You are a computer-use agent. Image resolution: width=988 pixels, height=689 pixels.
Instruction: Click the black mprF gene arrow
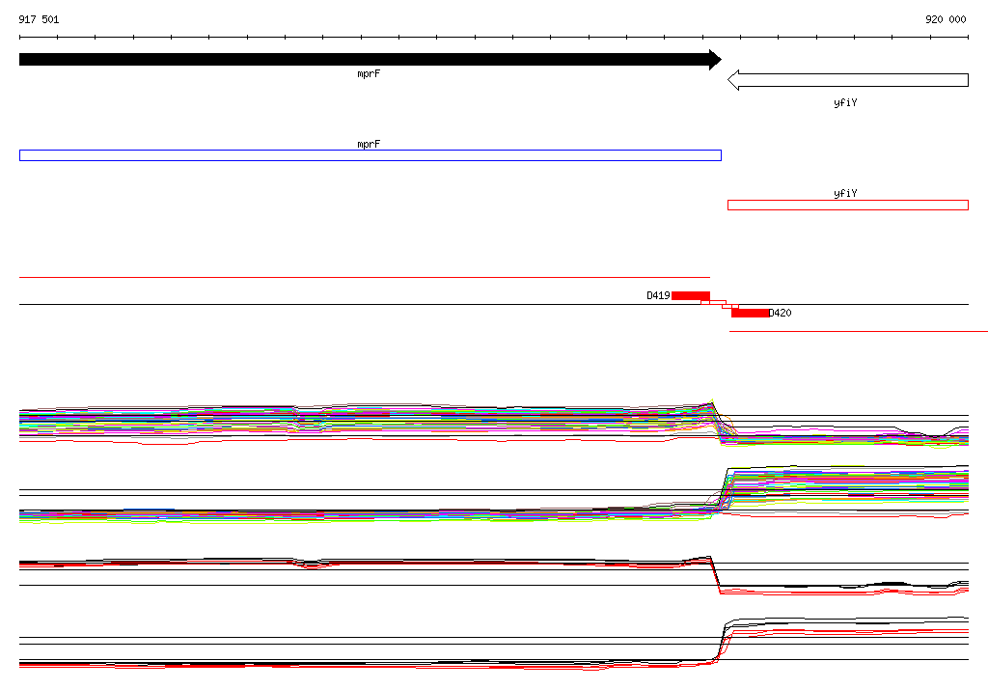point(370,60)
